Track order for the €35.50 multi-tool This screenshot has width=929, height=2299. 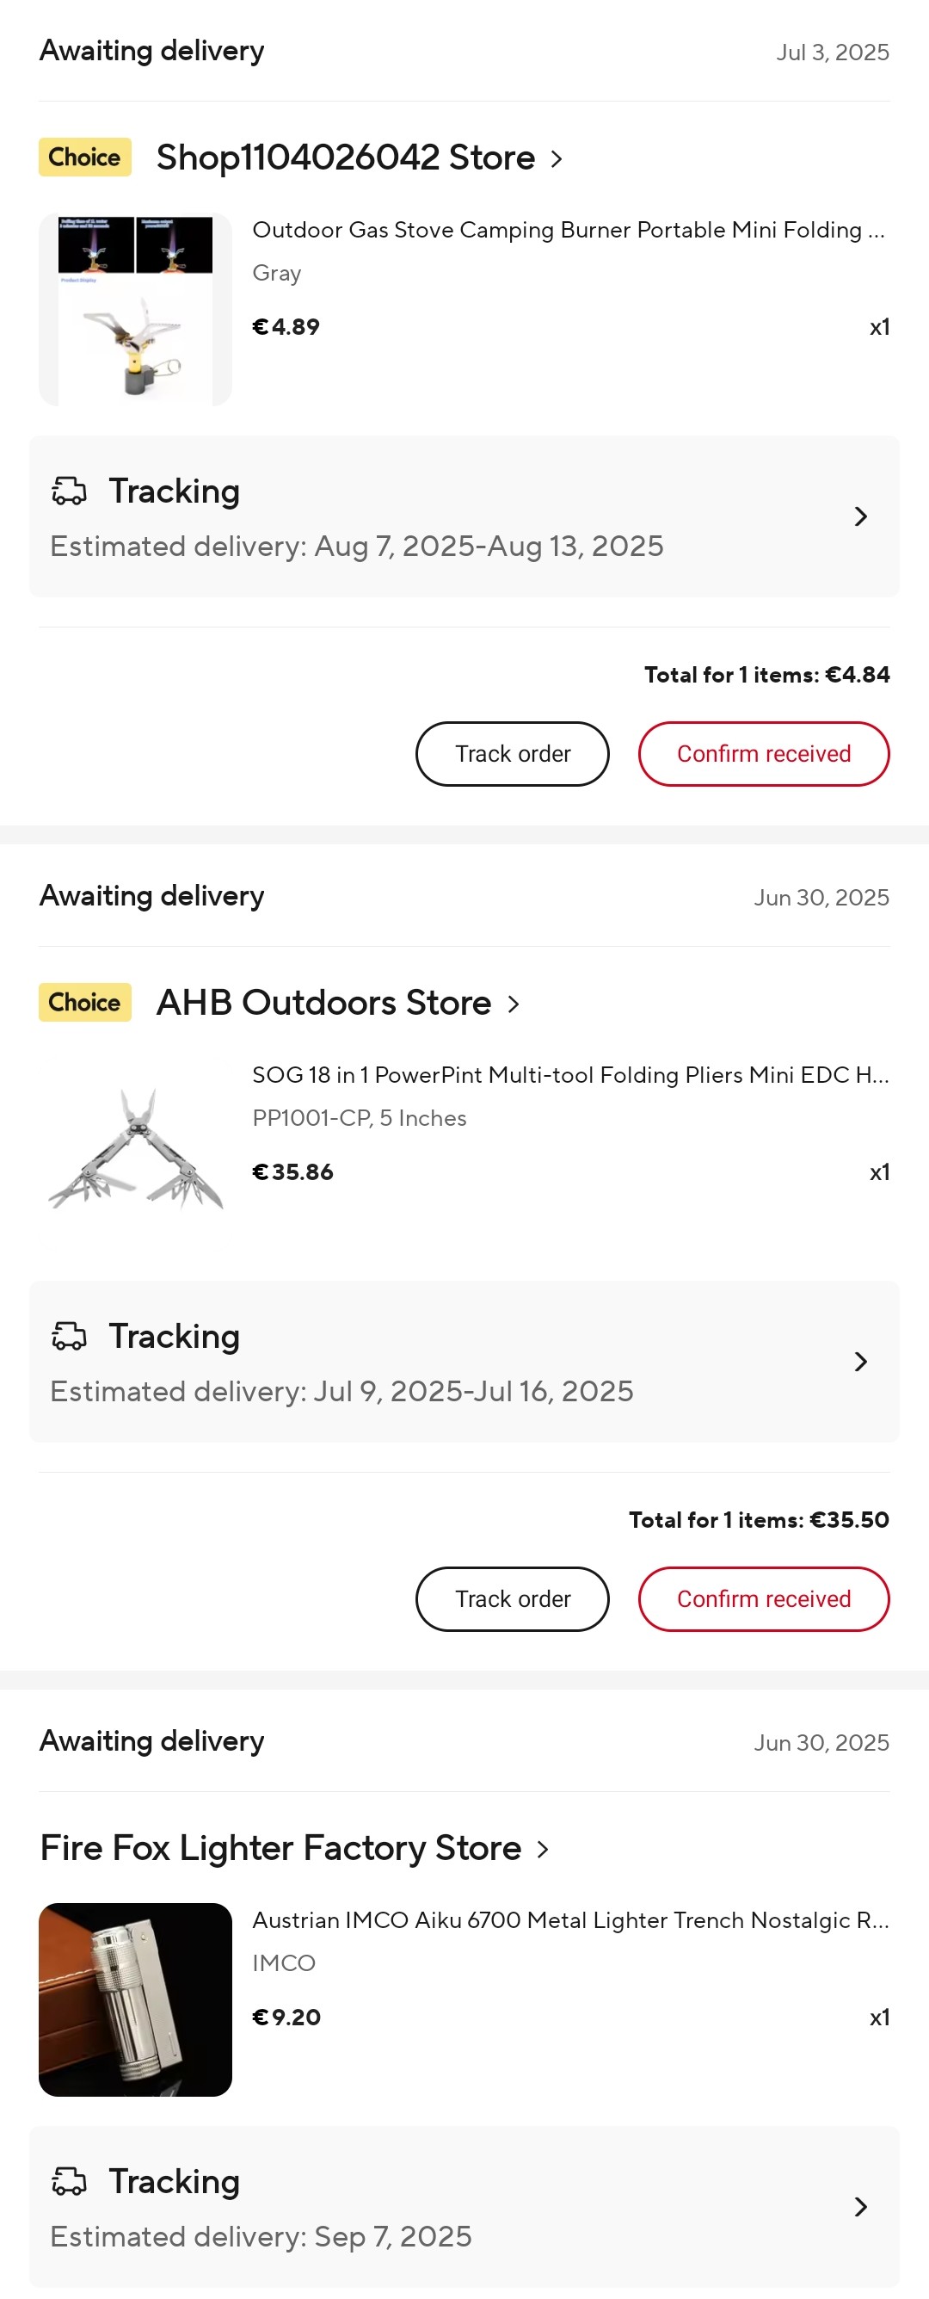tap(513, 1599)
